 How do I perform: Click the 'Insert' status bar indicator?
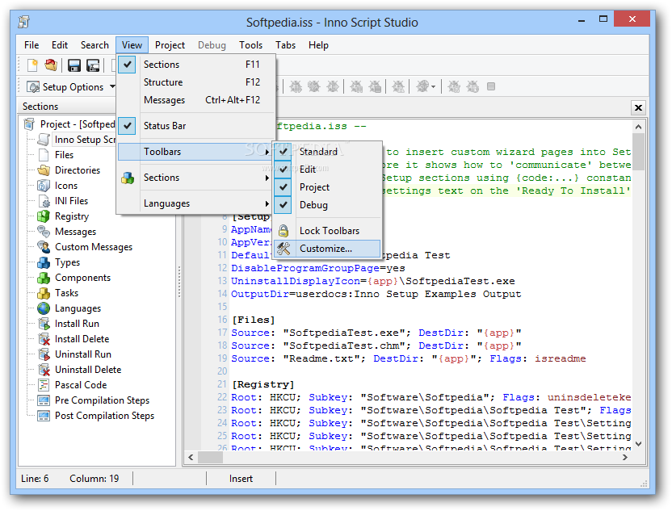click(241, 479)
